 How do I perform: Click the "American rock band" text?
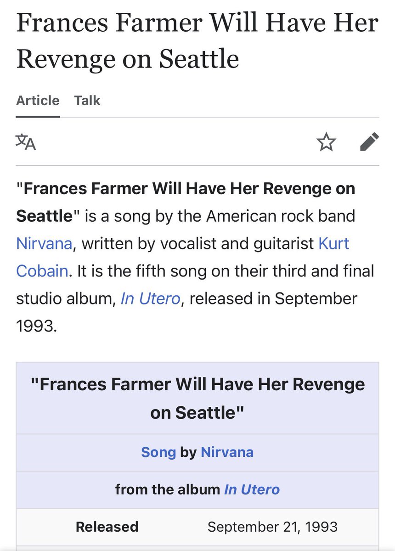[x=279, y=216]
